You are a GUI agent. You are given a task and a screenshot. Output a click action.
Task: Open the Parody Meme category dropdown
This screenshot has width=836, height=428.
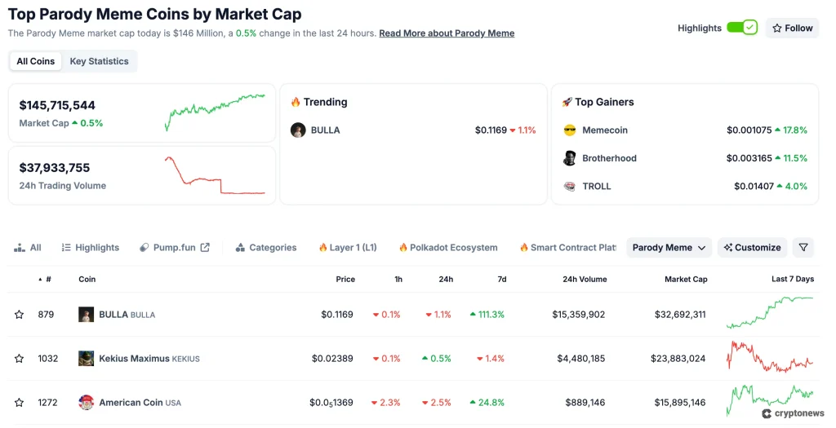click(669, 248)
